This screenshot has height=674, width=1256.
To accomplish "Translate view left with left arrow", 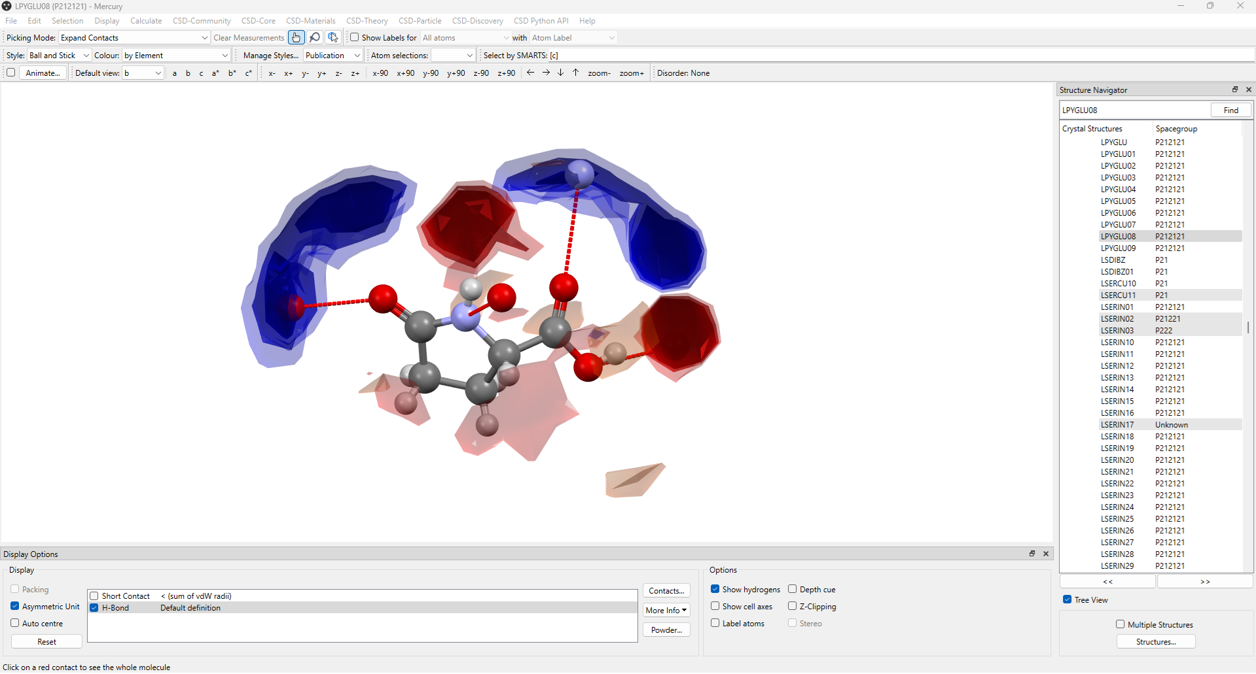I will click(531, 73).
